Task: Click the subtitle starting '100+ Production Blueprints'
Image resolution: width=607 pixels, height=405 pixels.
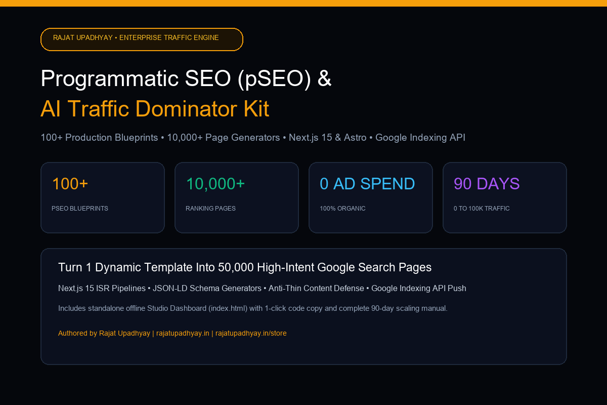Action: click(253, 138)
